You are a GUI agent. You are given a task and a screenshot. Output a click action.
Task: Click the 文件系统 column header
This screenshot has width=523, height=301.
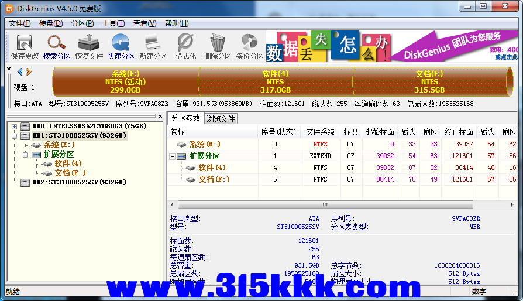pos(320,132)
